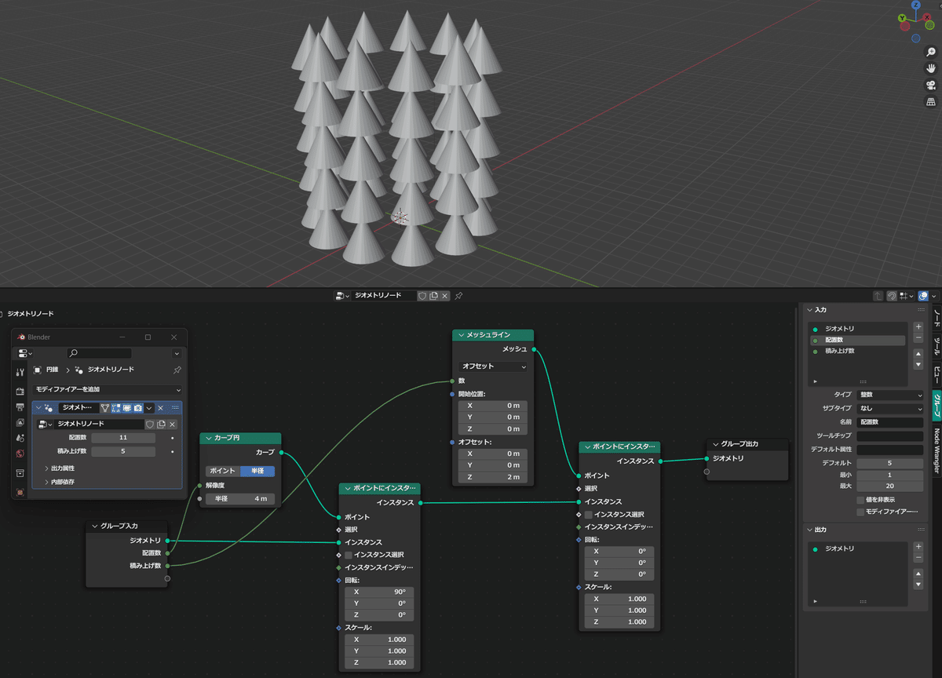Click the duplicate node tree icon in header
The width and height of the screenshot is (942, 678).
(433, 296)
